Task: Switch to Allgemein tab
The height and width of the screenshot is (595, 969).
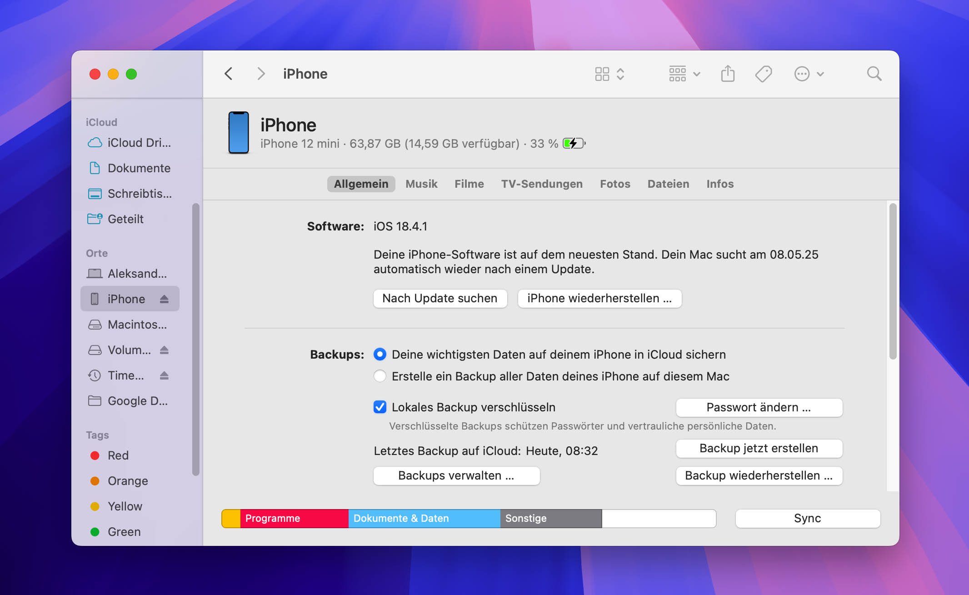Action: coord(361,184)
